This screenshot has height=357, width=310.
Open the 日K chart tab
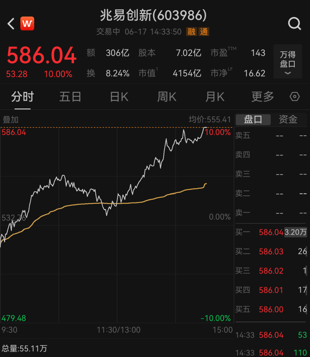[119, 97]
